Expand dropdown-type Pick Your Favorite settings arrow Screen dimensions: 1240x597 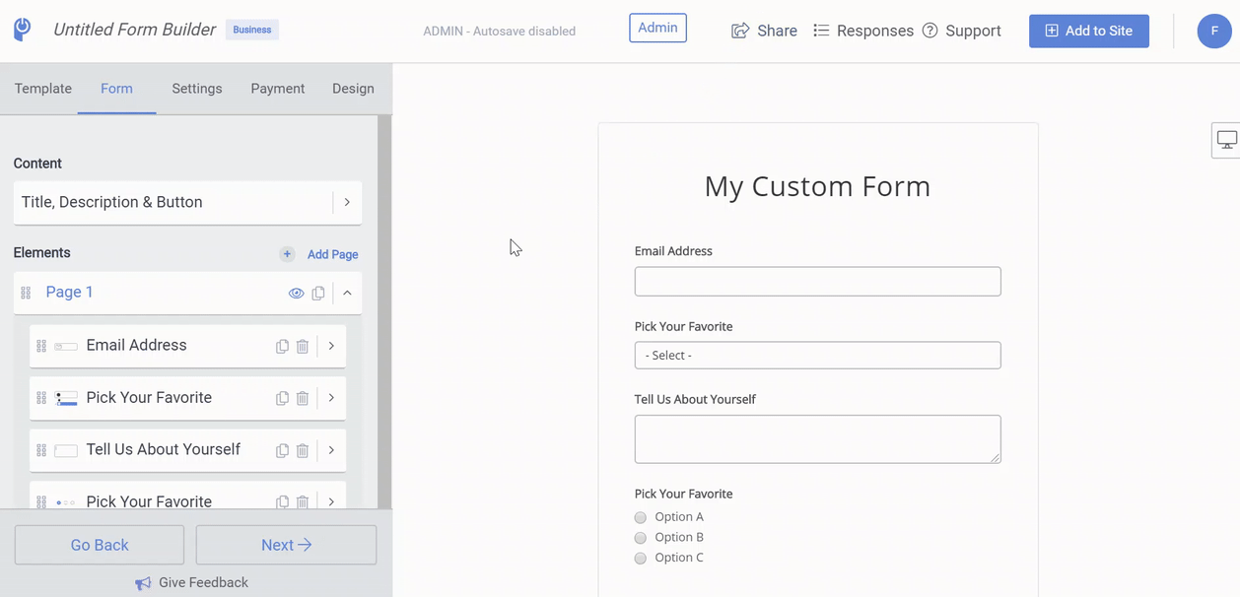(331, 398)
